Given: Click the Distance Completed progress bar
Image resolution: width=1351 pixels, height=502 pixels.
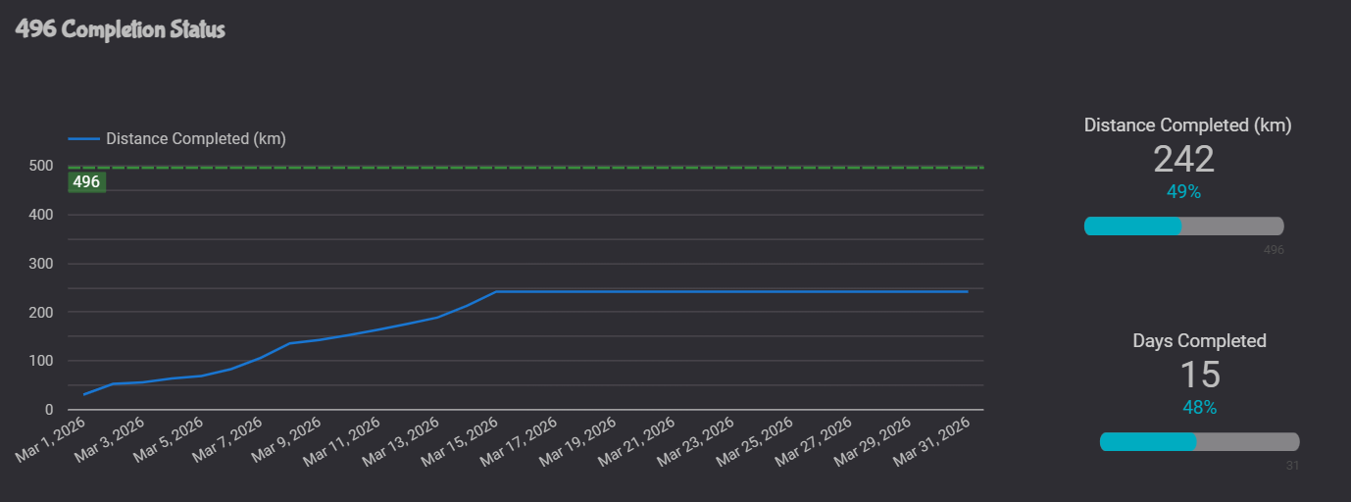Looking at the screenshot, I should 1183,226.
